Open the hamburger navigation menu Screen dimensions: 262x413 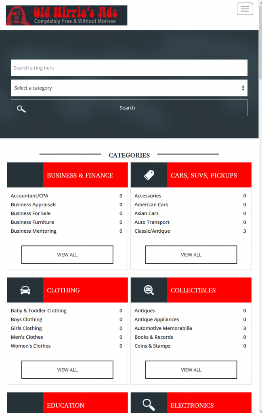pyautogui.click(x=245, y=9)
